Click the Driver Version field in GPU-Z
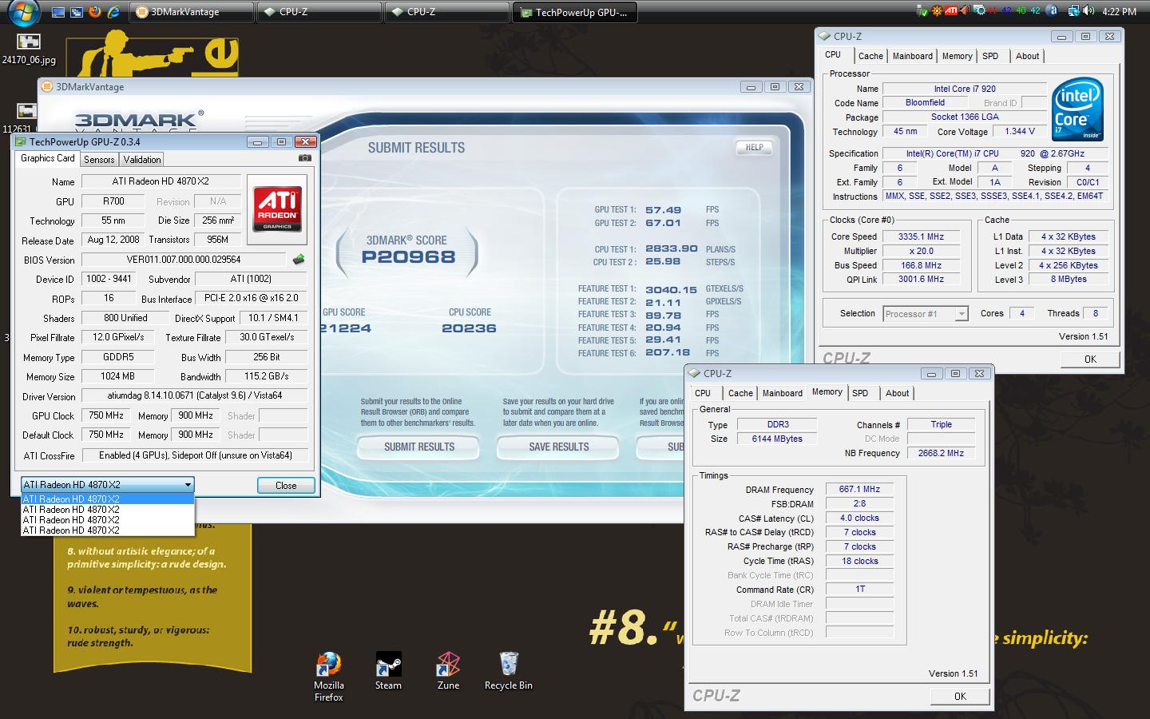Viewport: 1150px width, 719px height. click(x=195, y=395)
